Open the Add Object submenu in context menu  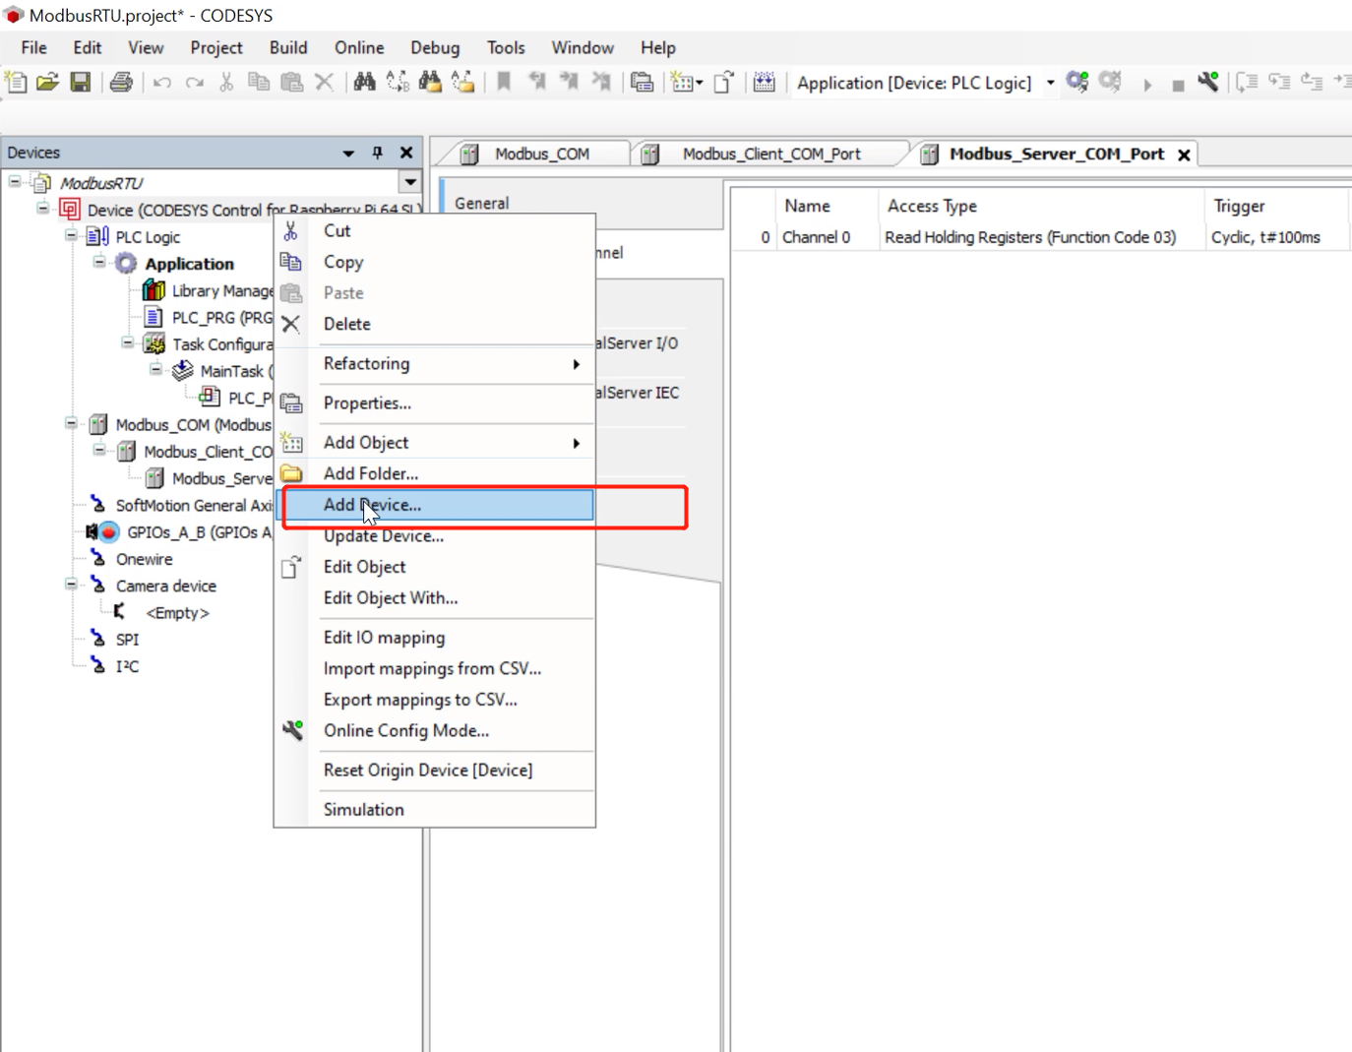click(x=435, y=443)
